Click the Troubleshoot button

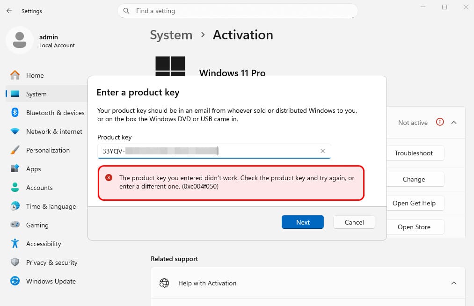point(414,153)
